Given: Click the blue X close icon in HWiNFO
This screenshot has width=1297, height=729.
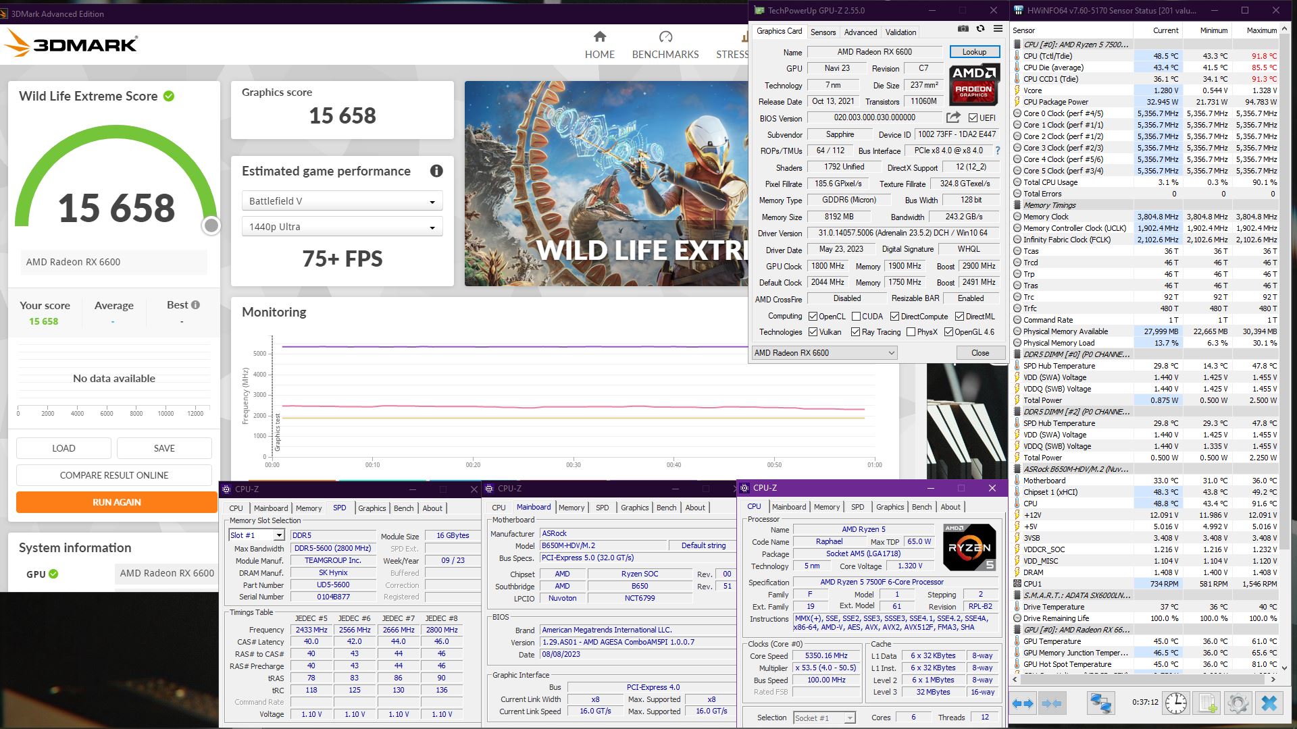Looking at the screenshot, I should click(1269, 704).
